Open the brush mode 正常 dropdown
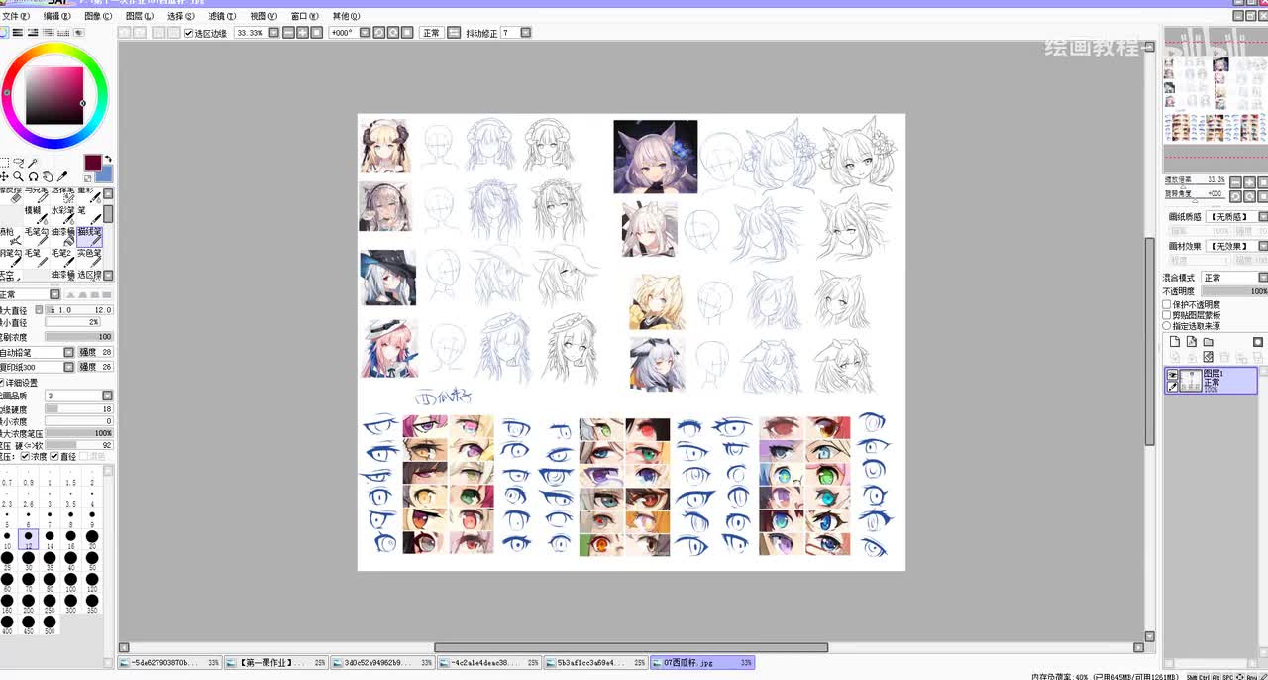Screen dimensions: 1268x680 point(54,294)
